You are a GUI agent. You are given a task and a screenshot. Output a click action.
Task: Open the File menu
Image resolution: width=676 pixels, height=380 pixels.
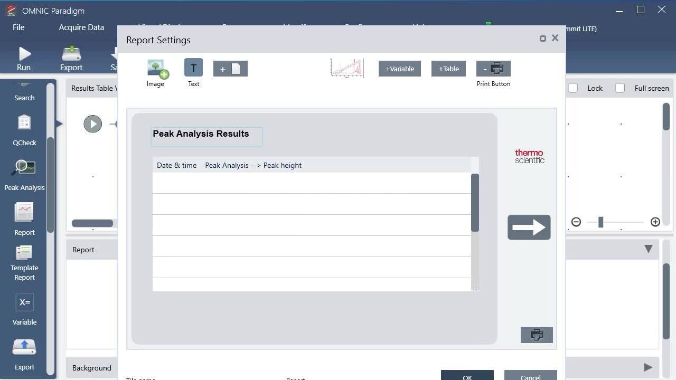[18, 27]
